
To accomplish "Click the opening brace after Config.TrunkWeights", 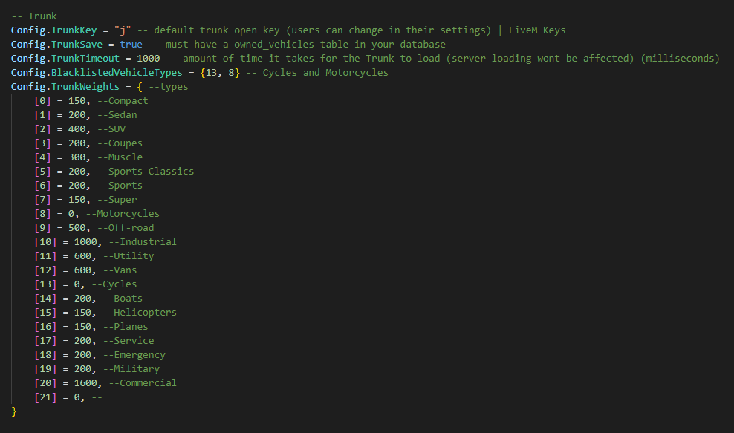I will click(x=140, y=87).
